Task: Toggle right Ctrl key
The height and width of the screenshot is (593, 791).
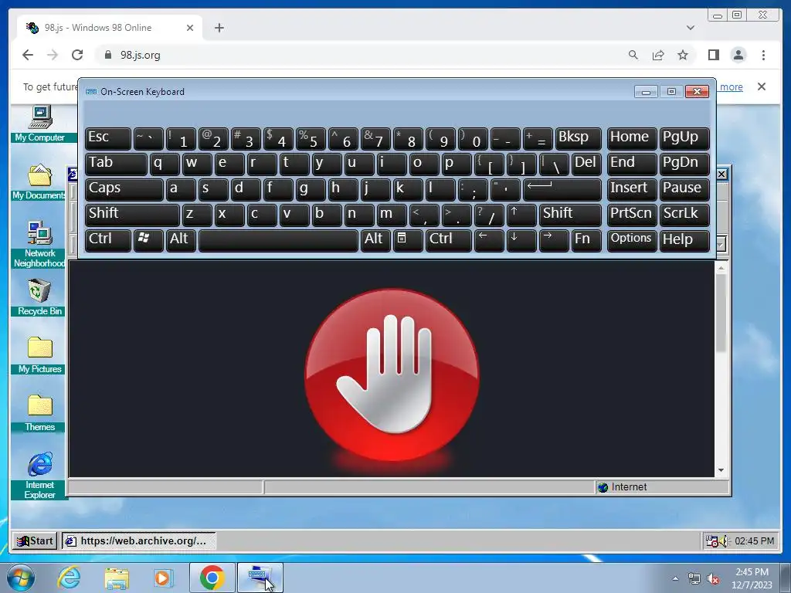Action: tap(449, 241)
